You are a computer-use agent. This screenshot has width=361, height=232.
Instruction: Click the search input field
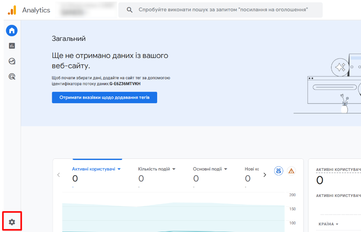tap(226, 10)
